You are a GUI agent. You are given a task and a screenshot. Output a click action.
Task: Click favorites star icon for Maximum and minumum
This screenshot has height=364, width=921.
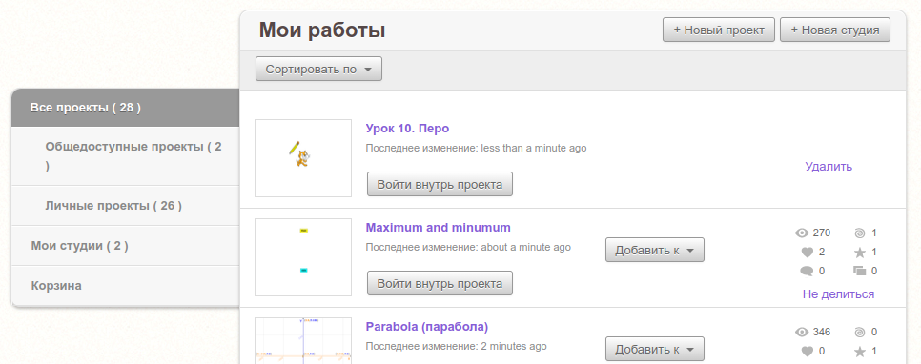(x=860, y=253)
